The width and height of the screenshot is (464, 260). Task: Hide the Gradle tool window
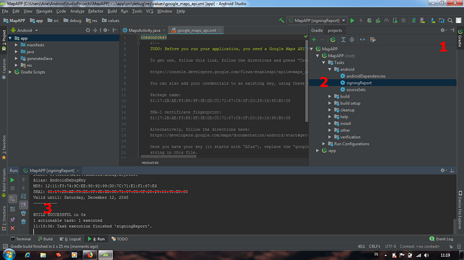pyautogui.click(x=452, y=30)
